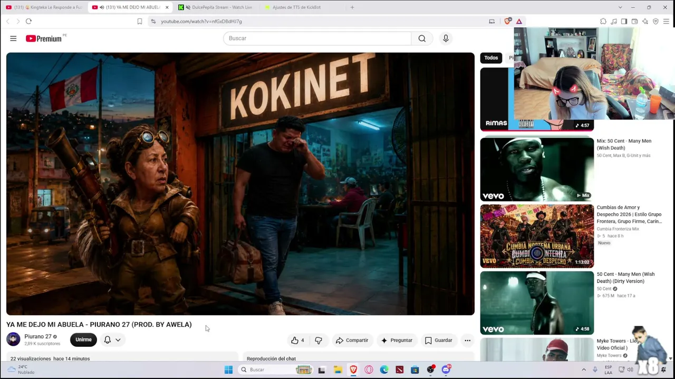Click the YouTube Buscar search field
This screenshot has height=379, width=675.
pyautogui.click(x=317, y=38)
